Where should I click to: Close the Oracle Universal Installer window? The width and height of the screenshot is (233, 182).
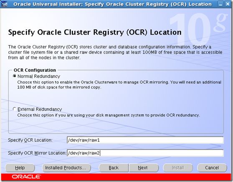[228, 4]
